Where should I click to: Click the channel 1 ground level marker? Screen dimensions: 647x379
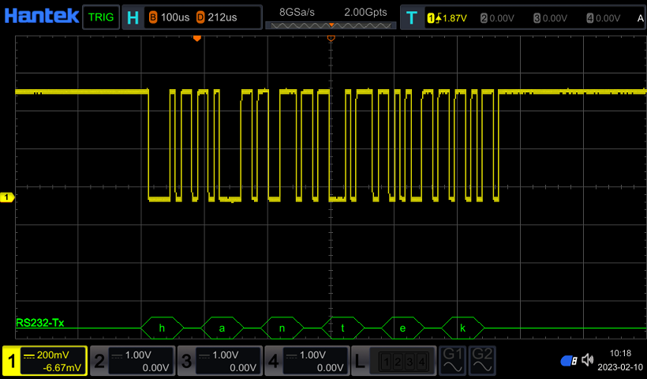(7, 197)
